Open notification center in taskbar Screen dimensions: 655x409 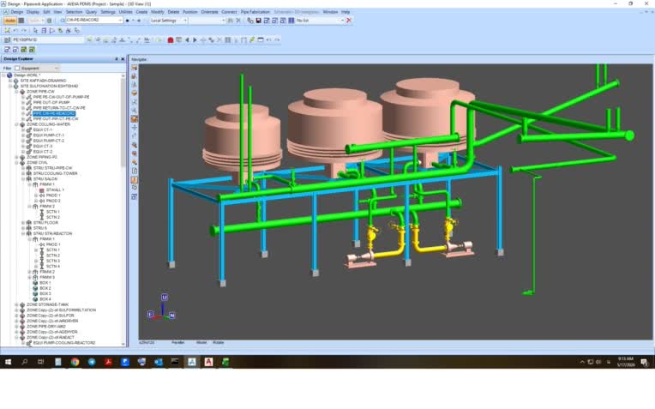[x=645, y=362]
